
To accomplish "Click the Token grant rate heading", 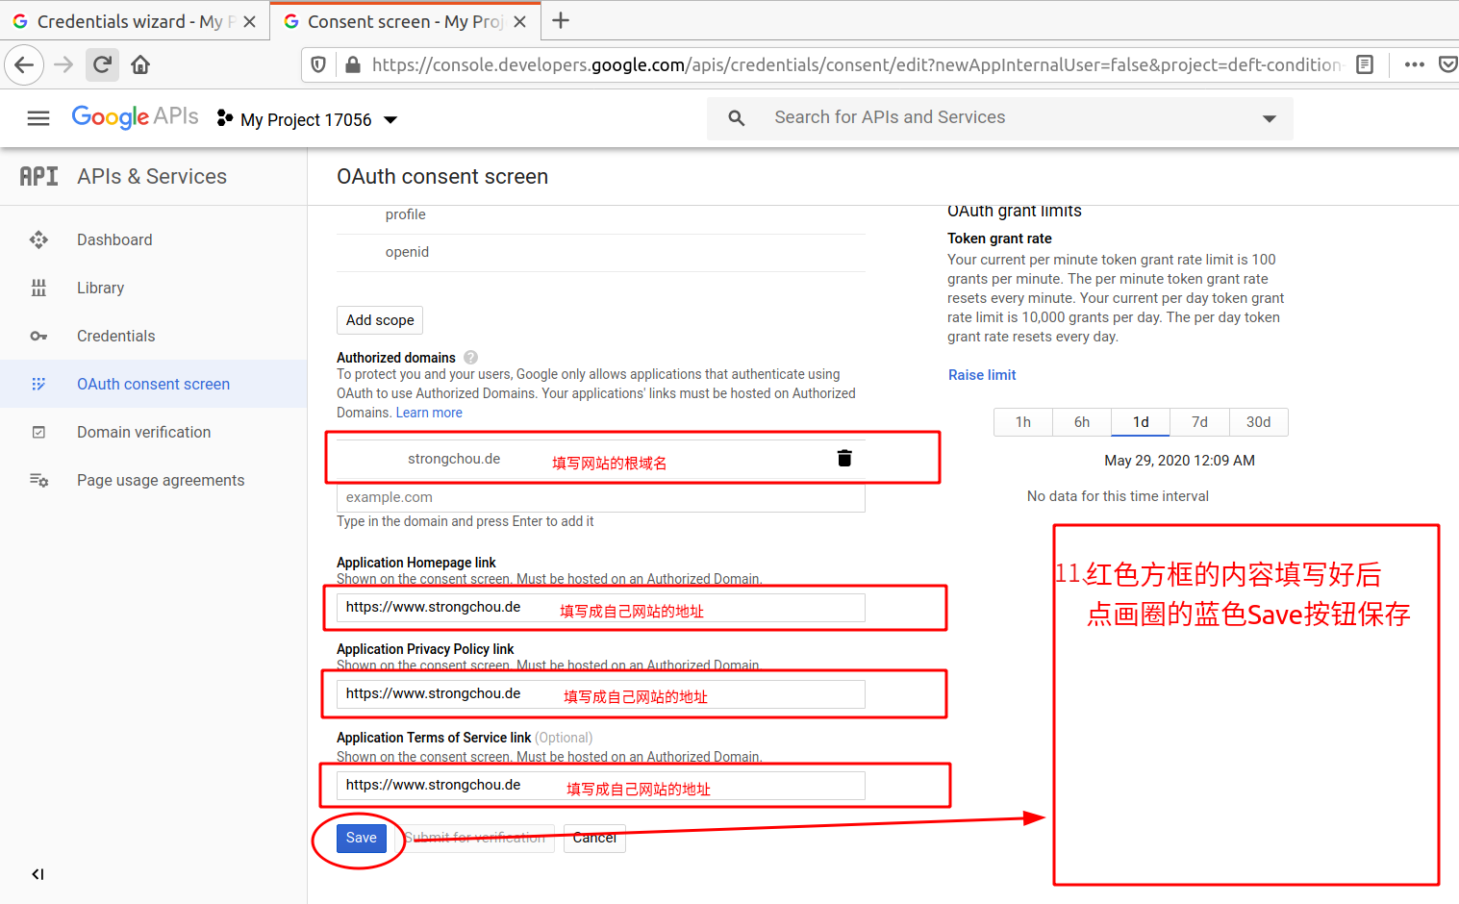I will (x=999, y=239).
